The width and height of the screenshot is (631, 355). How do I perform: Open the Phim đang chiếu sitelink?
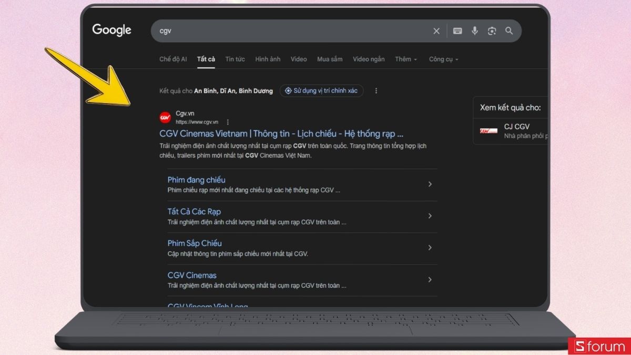(x=196, y=180)
